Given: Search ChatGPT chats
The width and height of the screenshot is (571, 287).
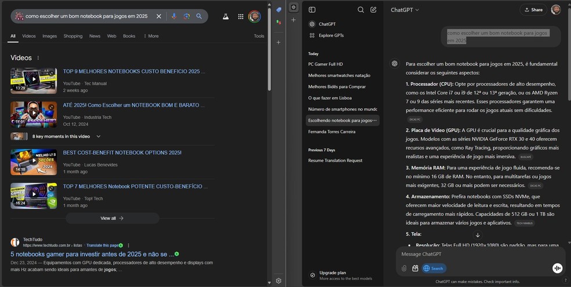Looking at the screenshot, I should 360,10.
